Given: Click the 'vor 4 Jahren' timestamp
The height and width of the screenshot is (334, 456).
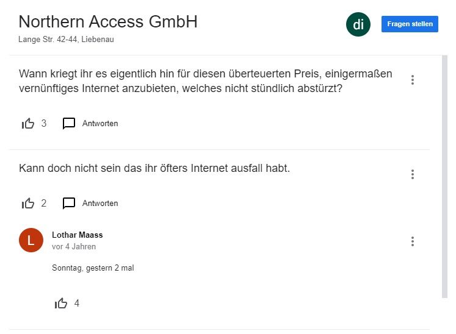Looking at the screenshot, I should click(74, 247).
